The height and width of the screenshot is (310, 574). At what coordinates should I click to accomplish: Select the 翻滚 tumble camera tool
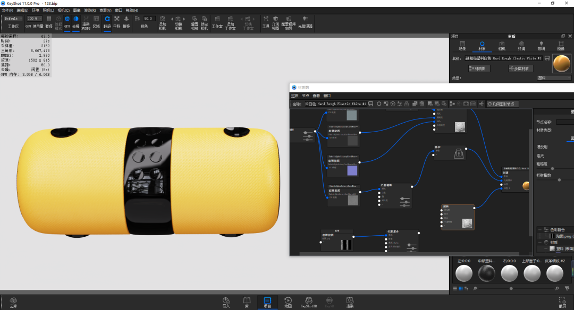[107, 22]
